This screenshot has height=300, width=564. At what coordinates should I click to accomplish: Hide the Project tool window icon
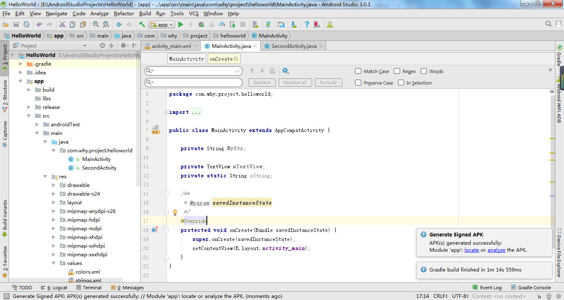point(135,46)
